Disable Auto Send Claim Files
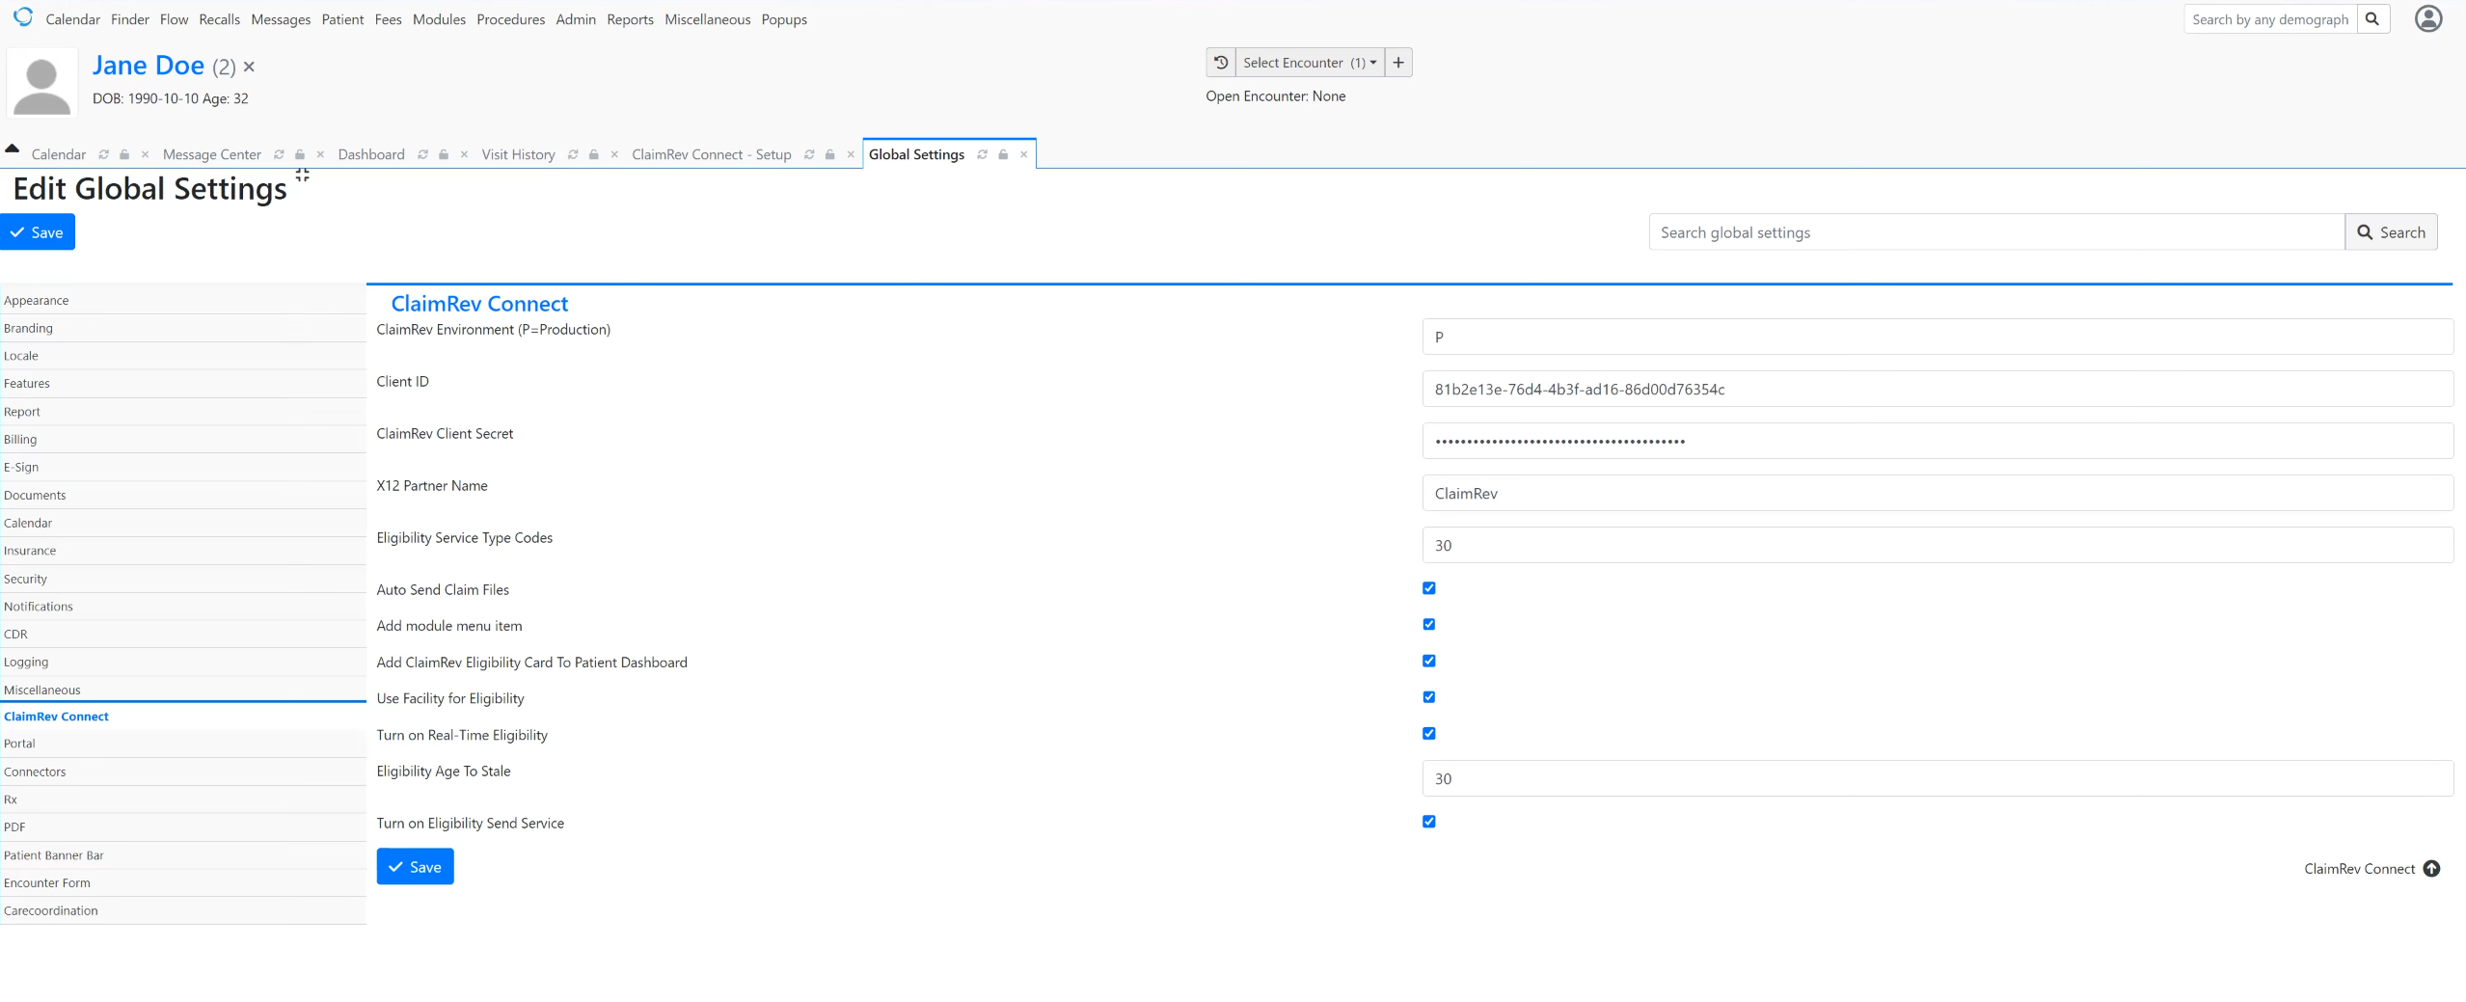 click(x=1429, y=587)
